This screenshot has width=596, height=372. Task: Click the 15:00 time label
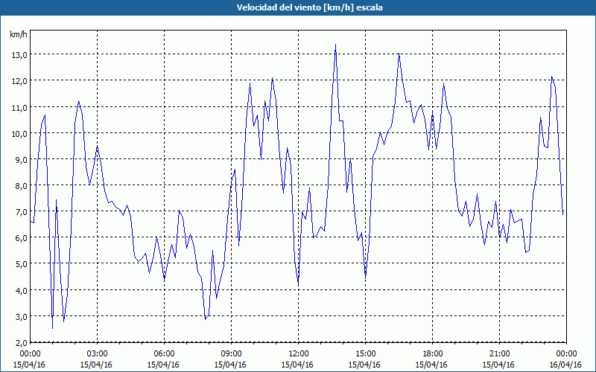click(365, 354)
